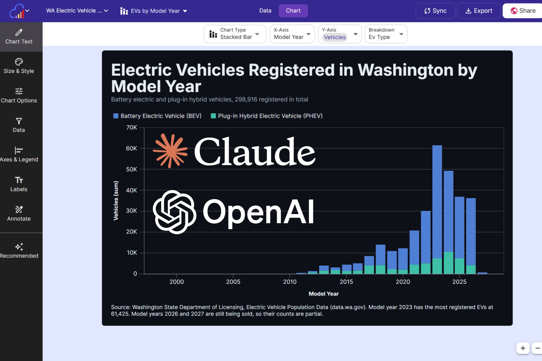Click the Model Year x-axis title

[x=324, y=294]
